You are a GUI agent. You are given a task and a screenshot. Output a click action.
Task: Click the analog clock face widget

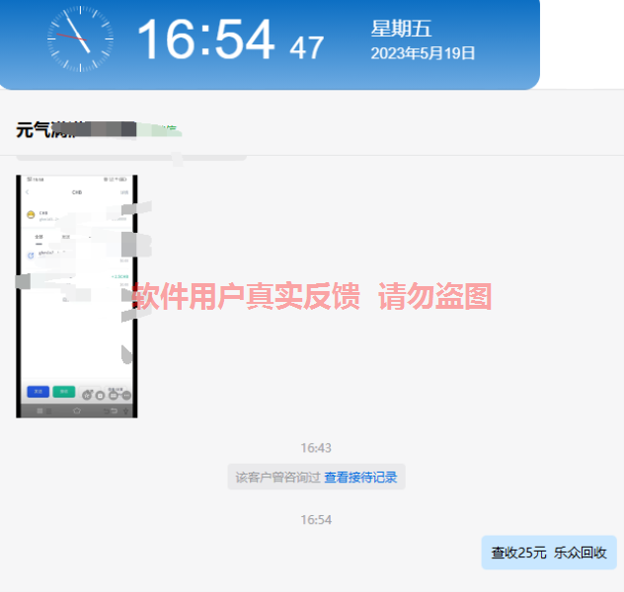pos(80,38)
